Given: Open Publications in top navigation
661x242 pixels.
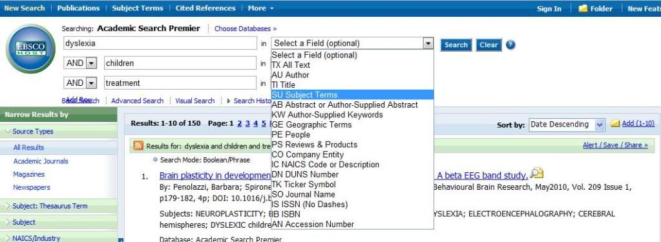Looking at the screenshot, I should click(x=78, y=8).
